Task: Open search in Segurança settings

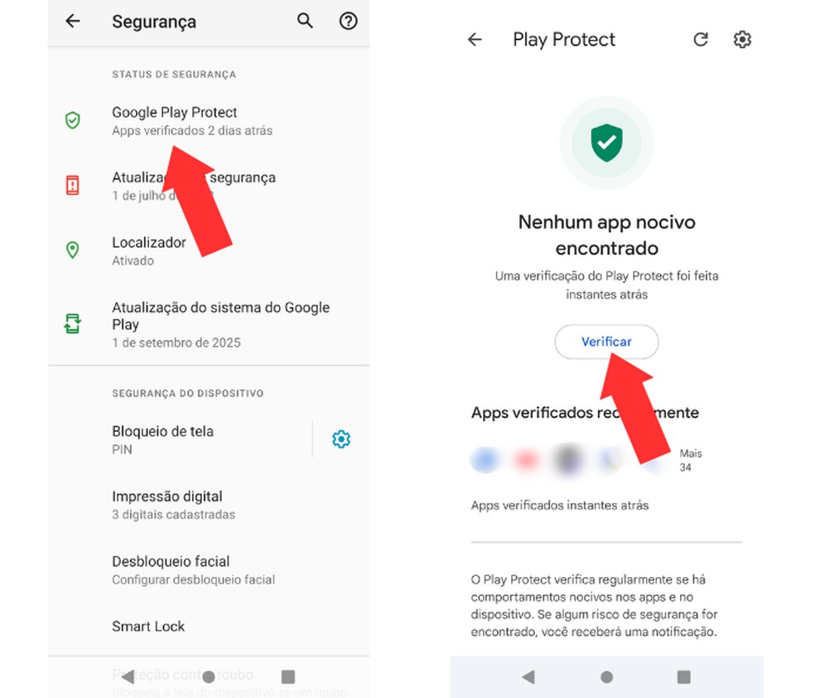Action: 305,21
